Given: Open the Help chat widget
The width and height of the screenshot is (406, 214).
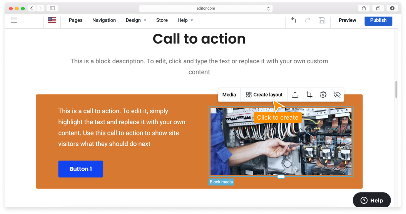Looking at the screenshot, I should point(372,200).
